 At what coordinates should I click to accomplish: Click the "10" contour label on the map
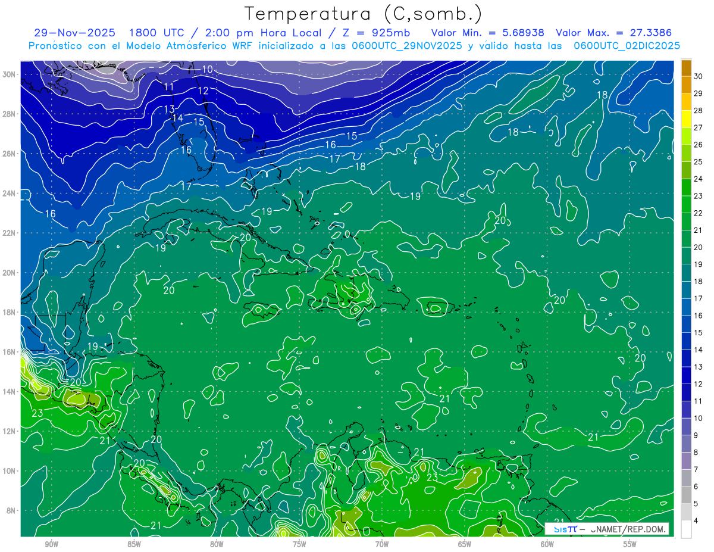[207, 70]
